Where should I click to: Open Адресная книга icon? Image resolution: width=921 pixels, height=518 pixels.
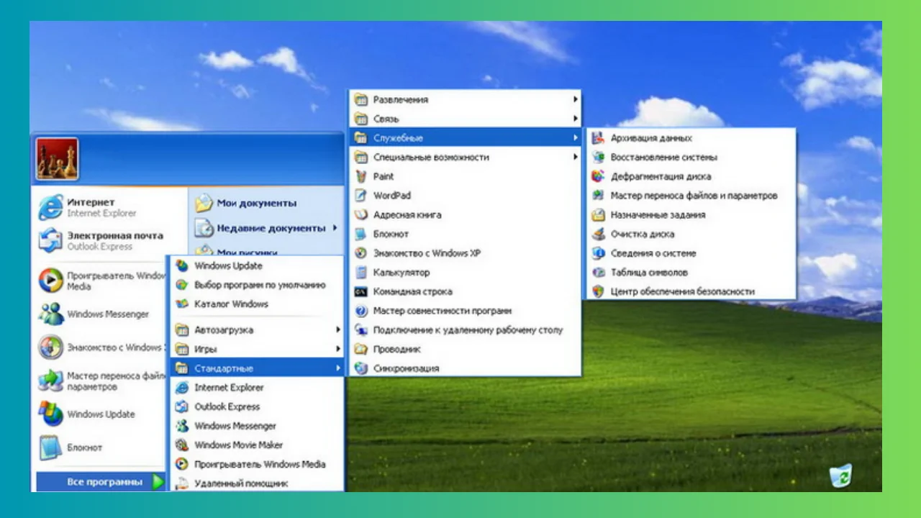tap(361, 214)
